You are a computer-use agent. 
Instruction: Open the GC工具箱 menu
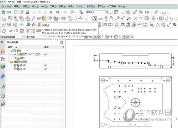coord(111,6)
